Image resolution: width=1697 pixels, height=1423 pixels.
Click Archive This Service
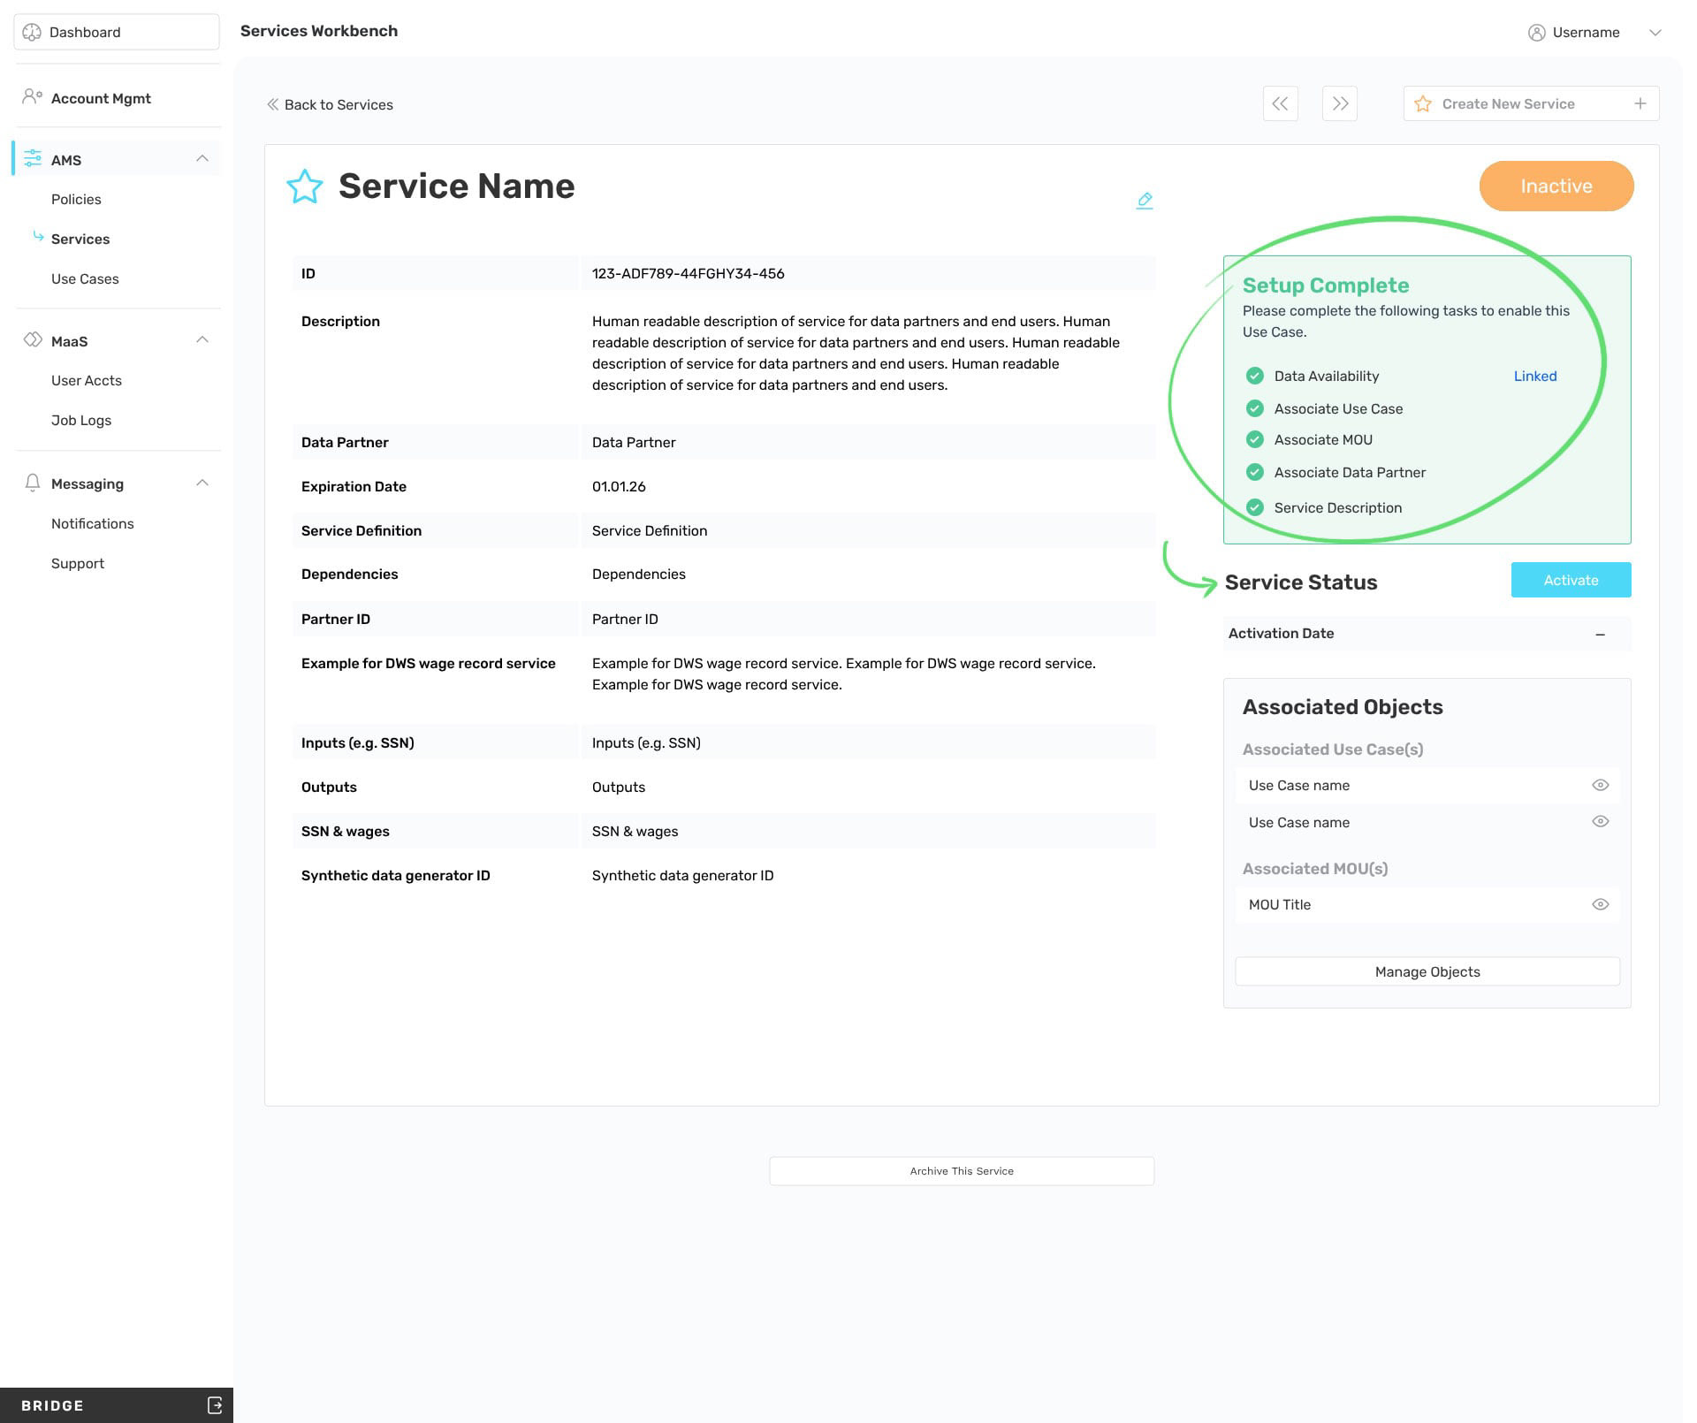pyautogui.click(x=962, y=1170)
